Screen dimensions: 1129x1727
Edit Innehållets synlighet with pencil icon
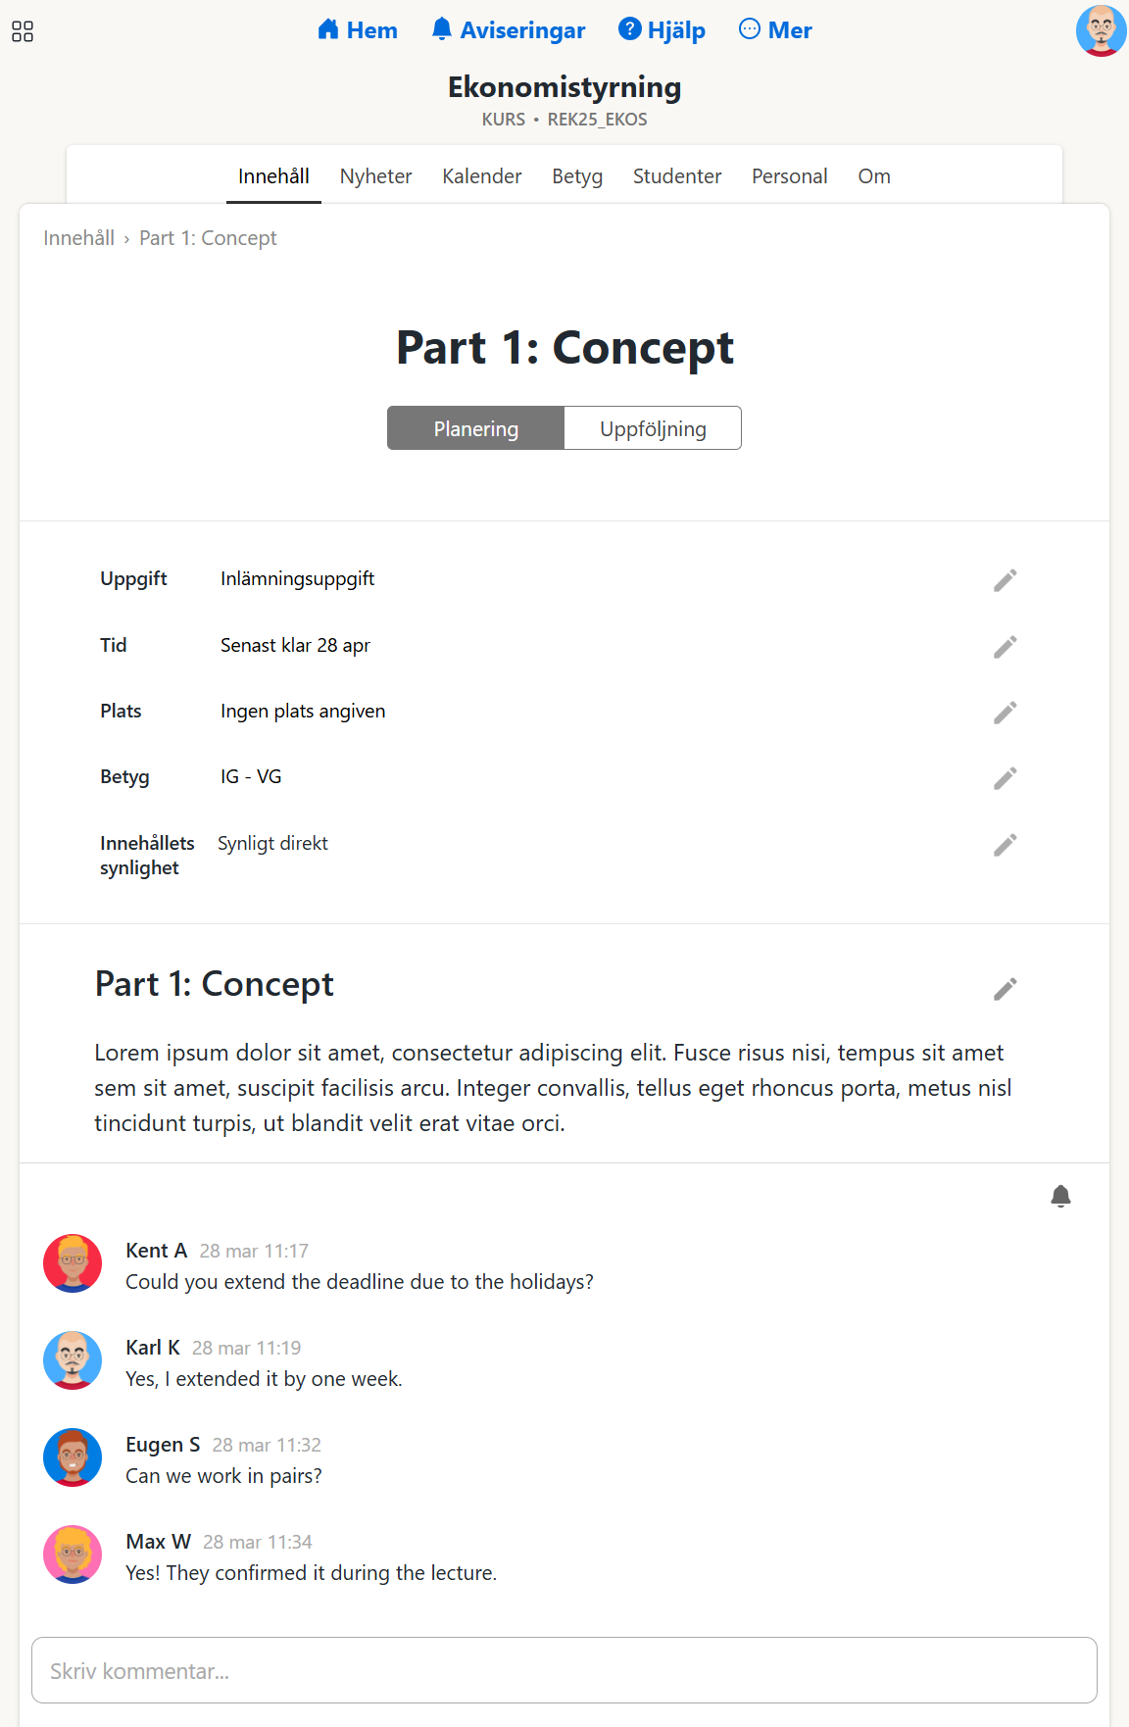(x=1005, y=845)
